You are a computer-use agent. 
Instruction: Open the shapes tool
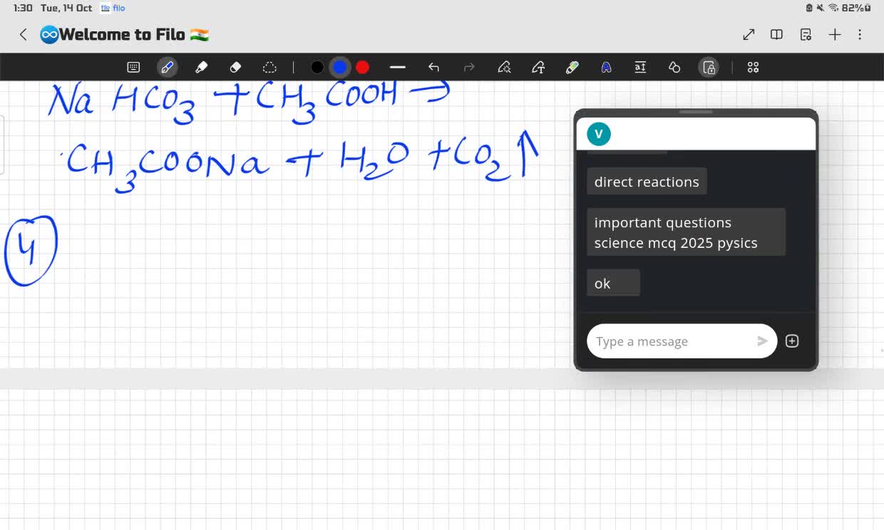tap(674, 67)
